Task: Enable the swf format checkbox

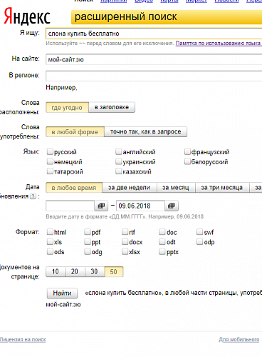Action: point(199,232)
